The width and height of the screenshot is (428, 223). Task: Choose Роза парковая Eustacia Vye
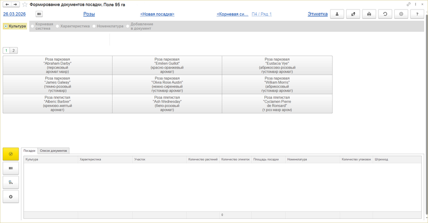277,65
